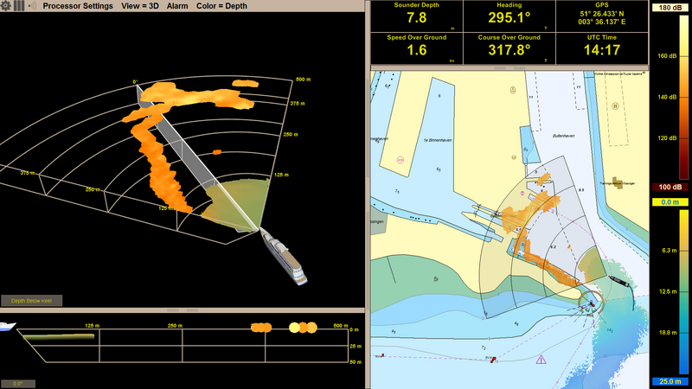Click the 50 m depth label in profile view
This screenshot has width=692, height=389.
[x=356, y=362]
